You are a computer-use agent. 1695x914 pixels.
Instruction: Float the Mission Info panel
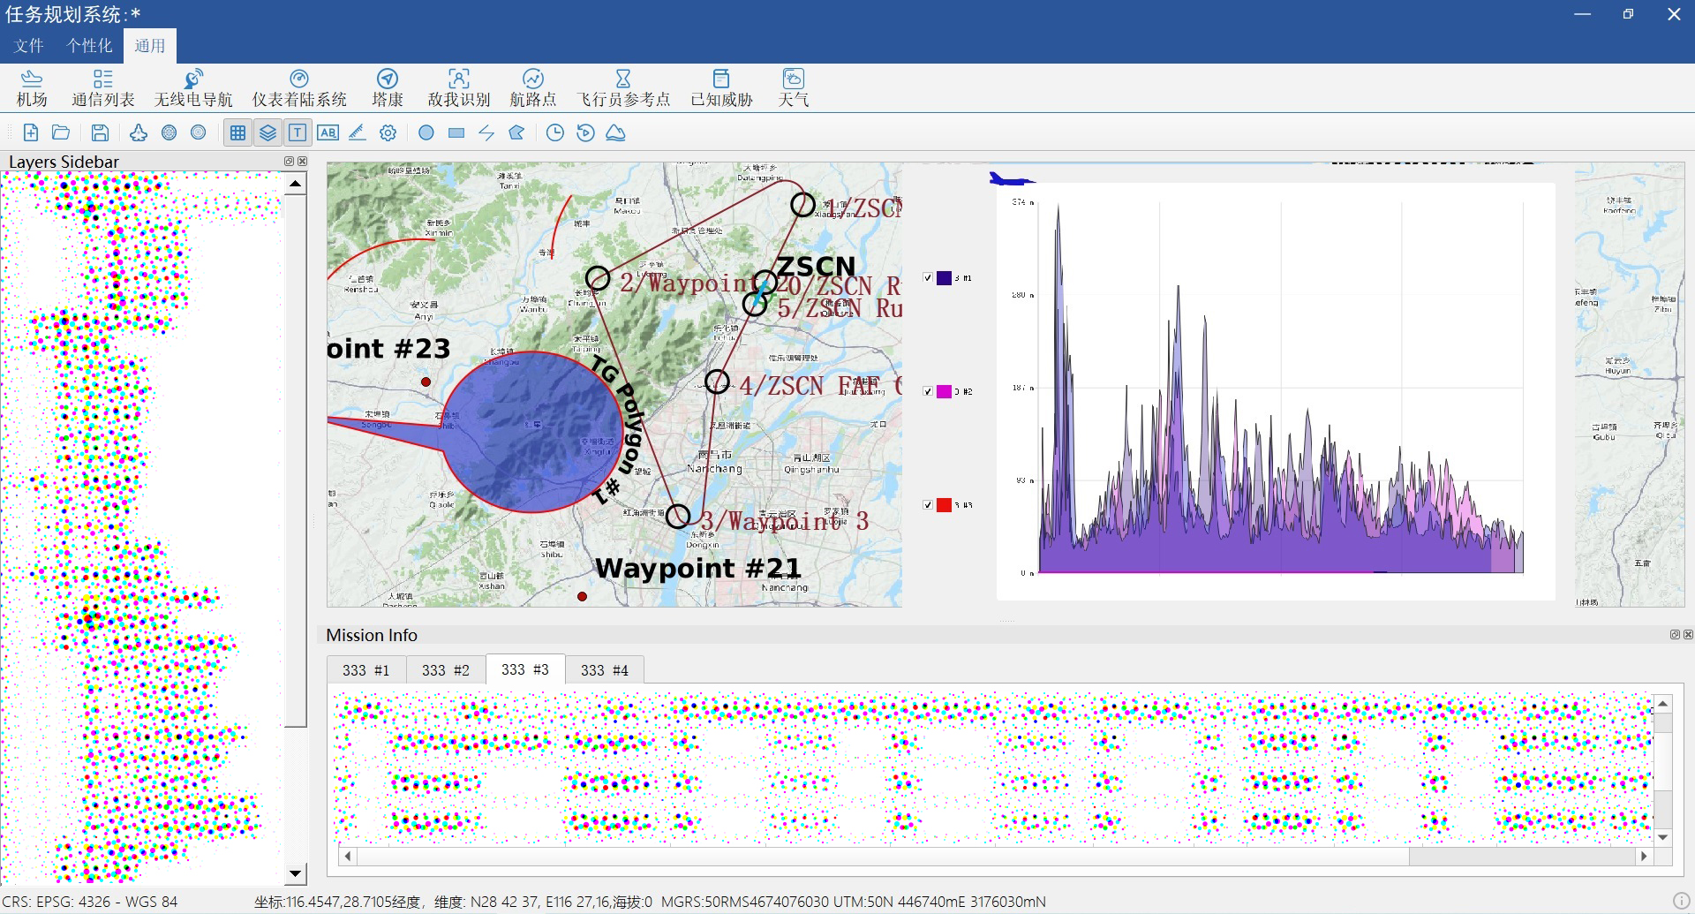click(1674, 635)
